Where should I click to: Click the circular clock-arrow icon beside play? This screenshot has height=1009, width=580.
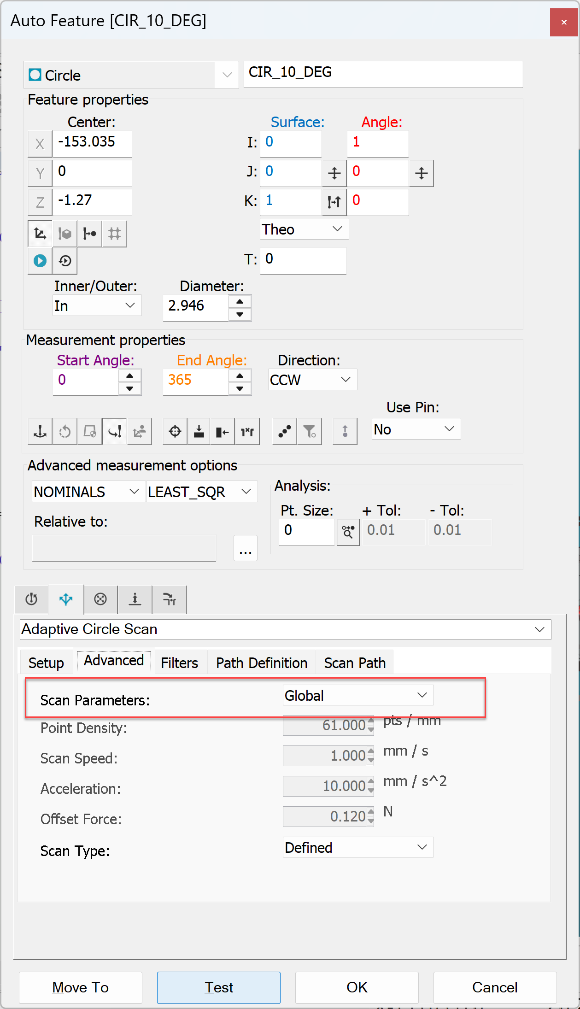click(65, 261)
